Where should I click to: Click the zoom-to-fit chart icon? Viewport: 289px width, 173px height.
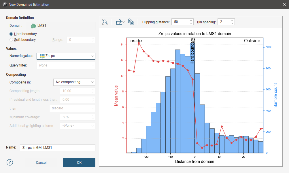[x=105, y=22]
